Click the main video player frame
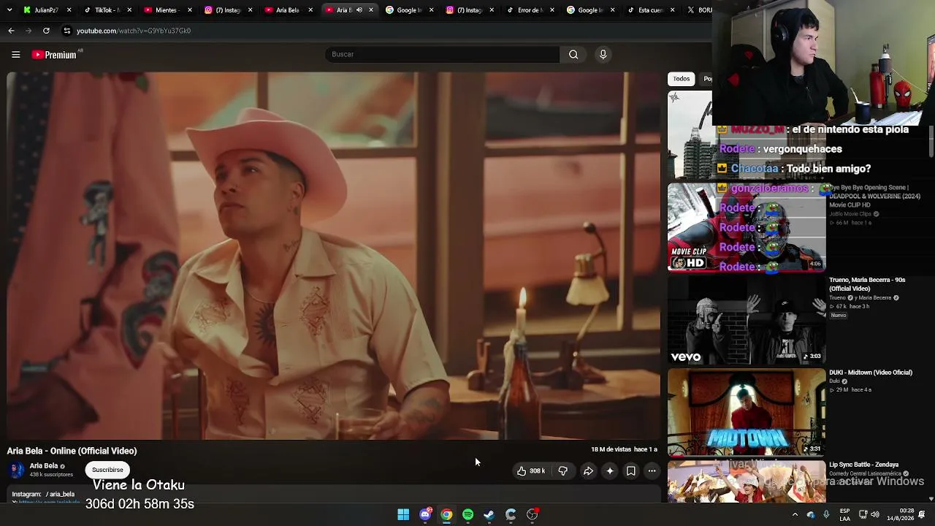This screenshot has width=935, height=526. click(334, 256)
